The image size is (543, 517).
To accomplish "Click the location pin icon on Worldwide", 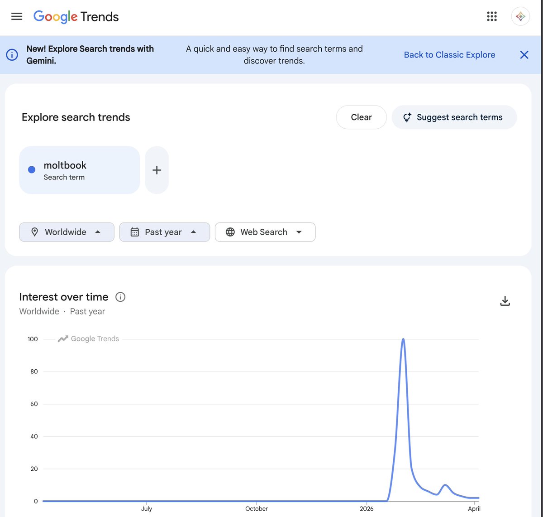I will click(34, 232).
